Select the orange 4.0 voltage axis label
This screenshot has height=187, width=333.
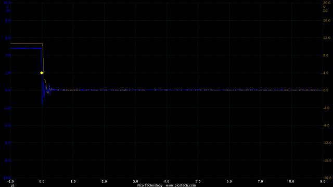tap(325, 73)
